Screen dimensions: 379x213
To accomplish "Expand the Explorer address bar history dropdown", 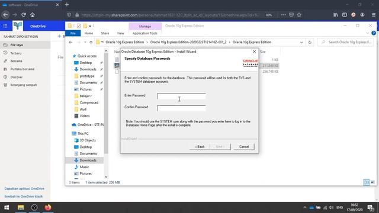I will [x=301, y=42].
